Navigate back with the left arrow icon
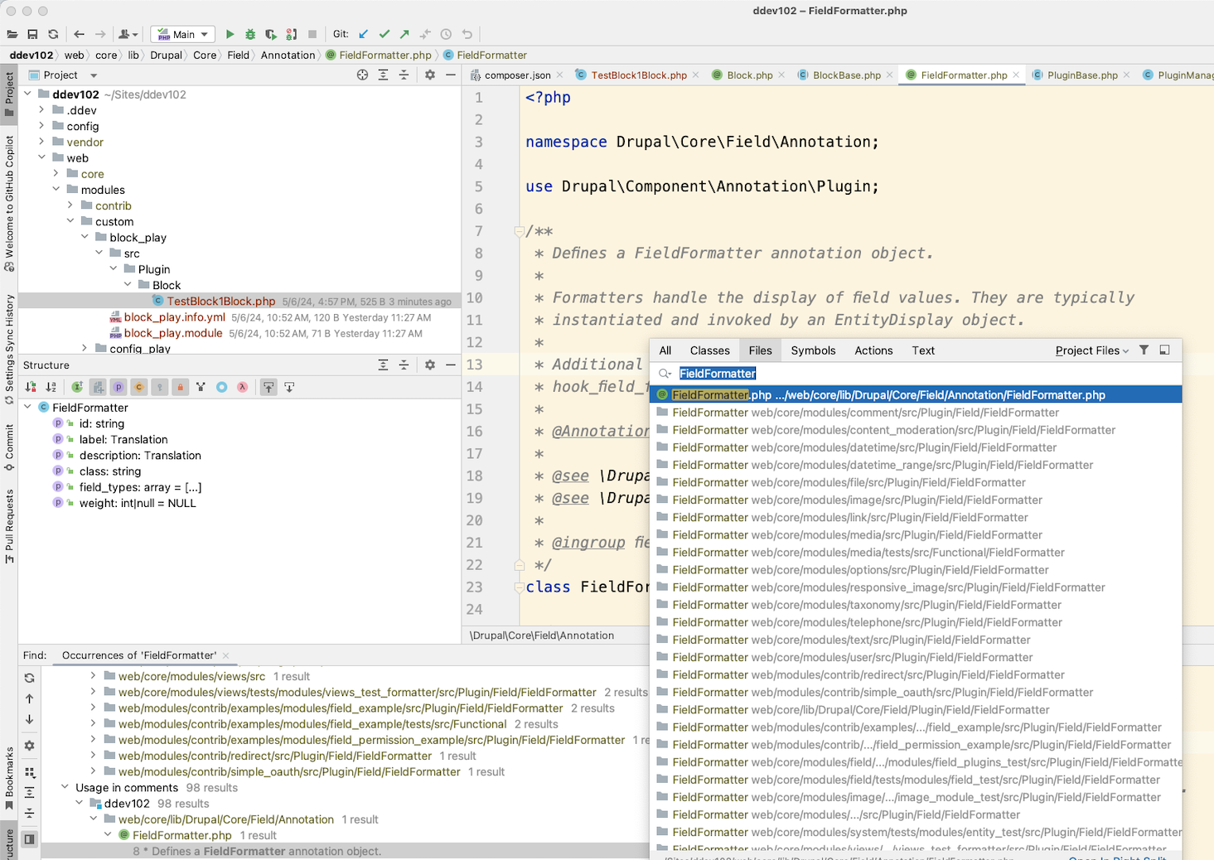This screenshot has height=860, width=1214. coord(79,34)
